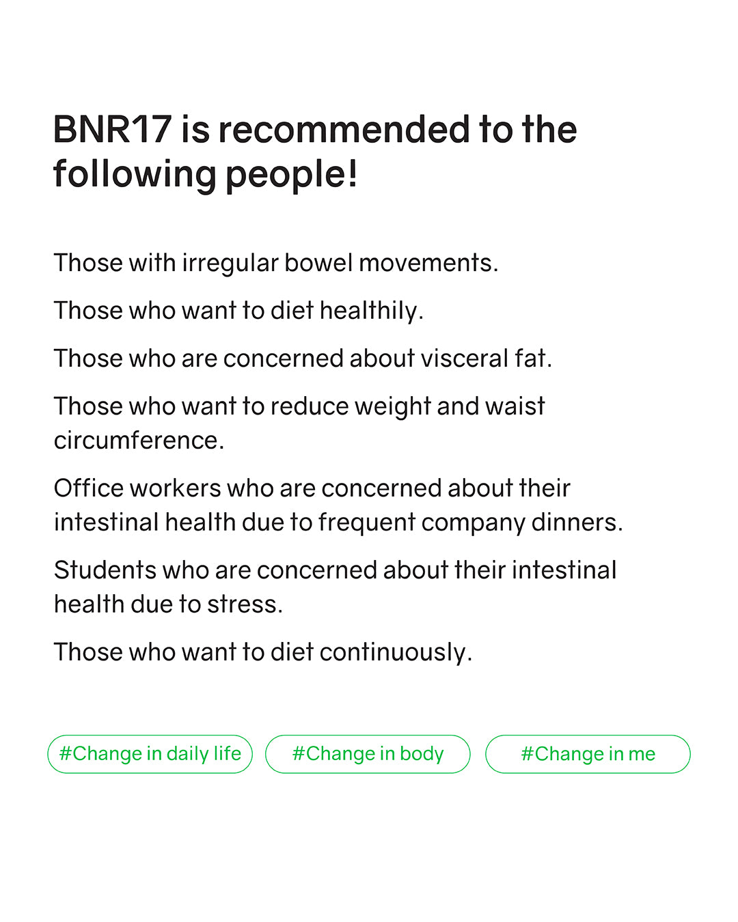Click the word continuously
This screenshot has height=922, width=738.
tap(395, 652)
